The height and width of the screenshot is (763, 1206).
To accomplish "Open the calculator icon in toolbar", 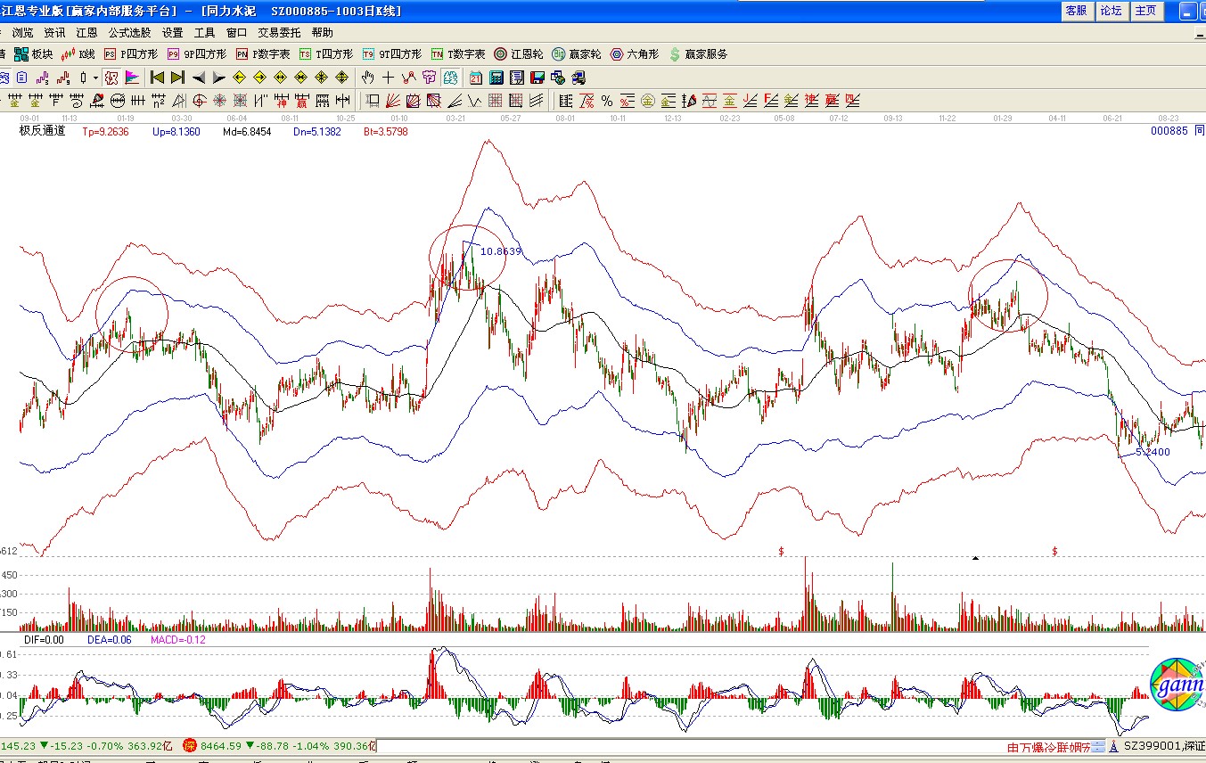I will pos(496,78).
